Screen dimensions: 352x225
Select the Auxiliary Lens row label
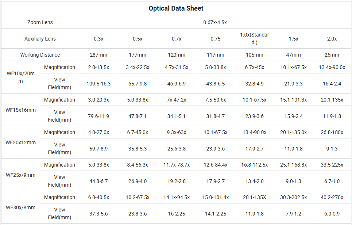coord(40,39)
